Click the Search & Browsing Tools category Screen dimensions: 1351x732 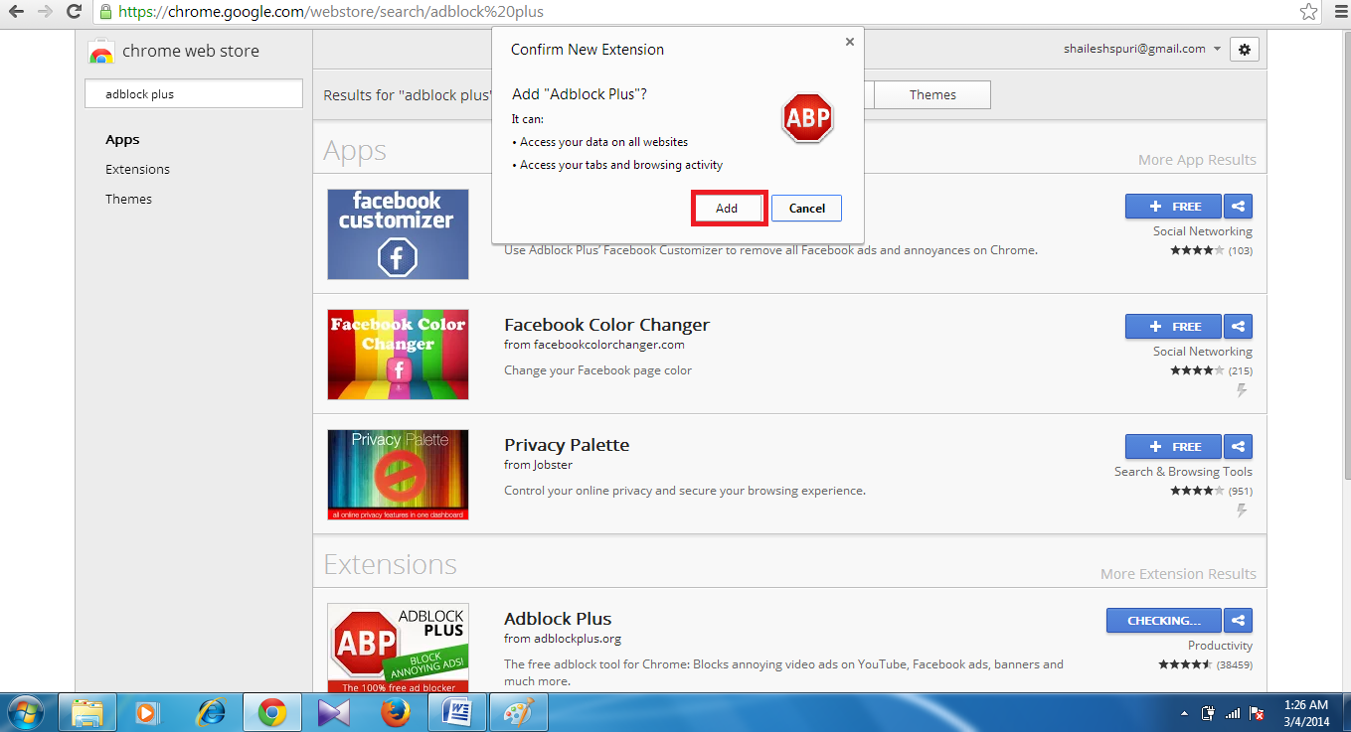point(1183,472)
